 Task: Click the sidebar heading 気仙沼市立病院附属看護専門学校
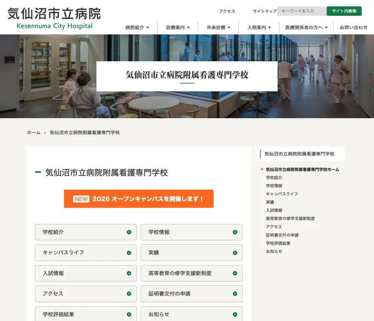tap(299, 154)
